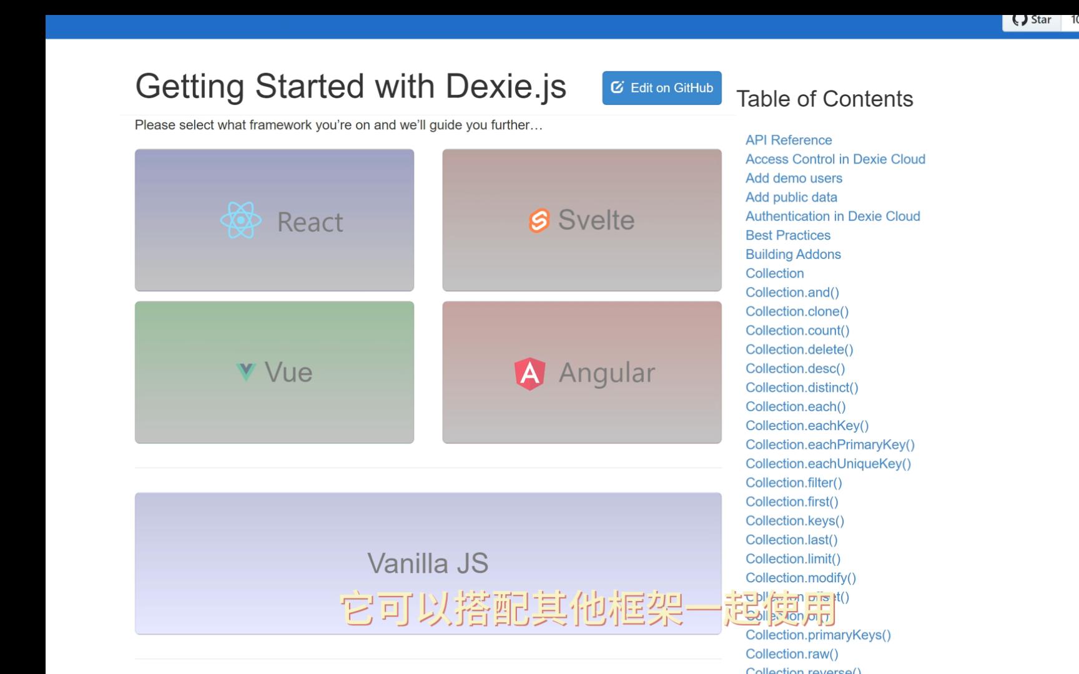Open the plain Collection link

[775, 273]
